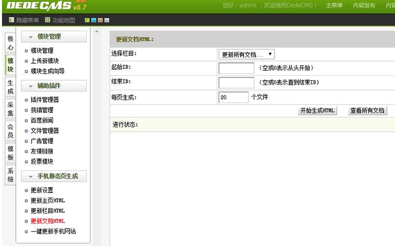
Task: Switch to the 生成 side tab
Action: (x=10, y=88)
